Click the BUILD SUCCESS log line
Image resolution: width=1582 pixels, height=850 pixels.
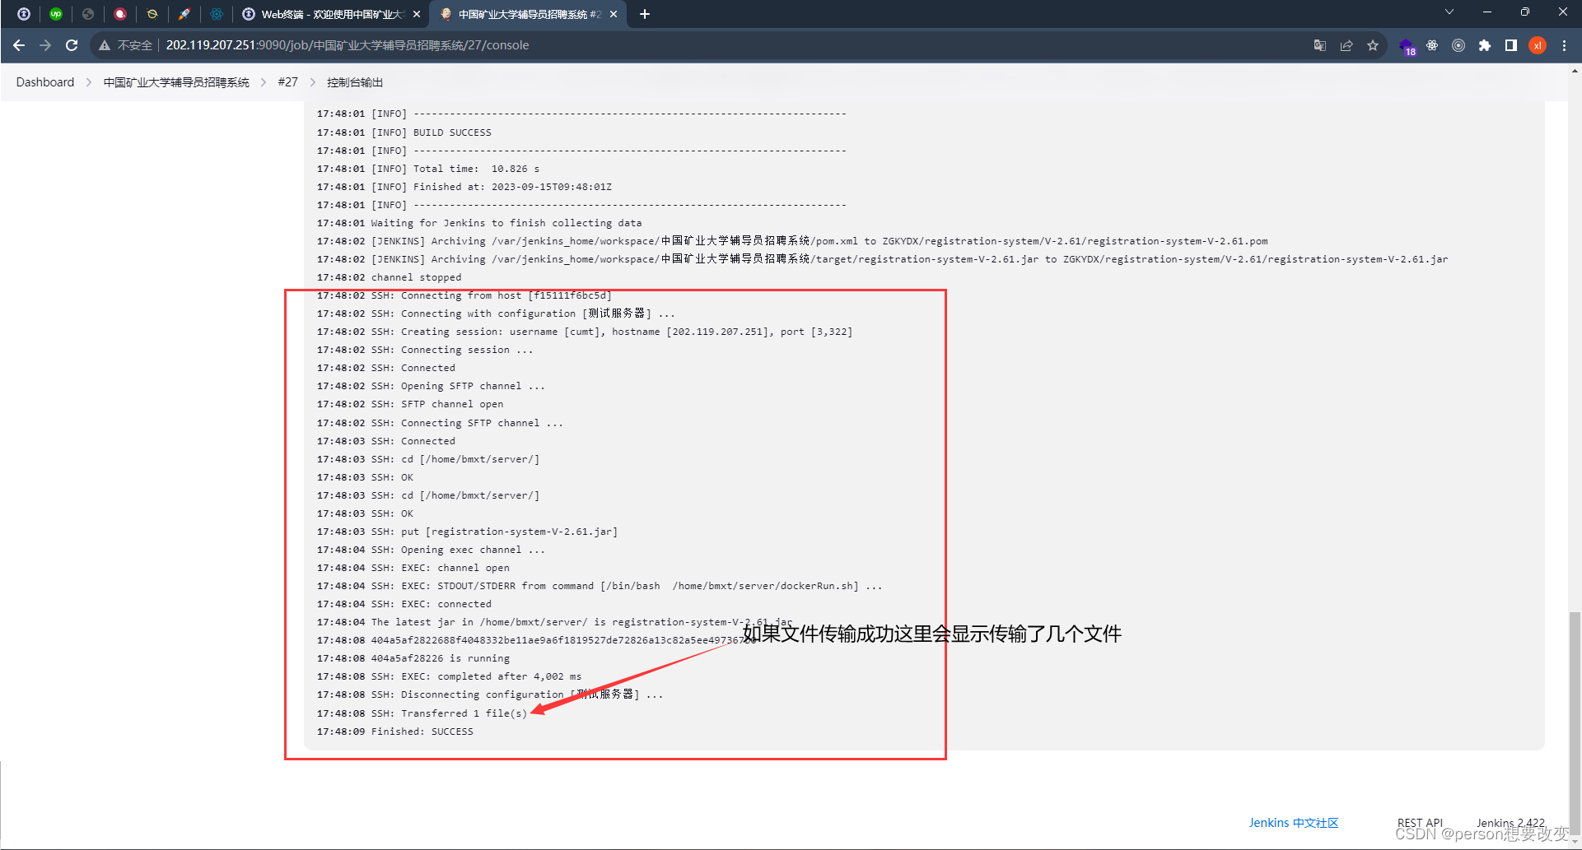click(404, 132)
